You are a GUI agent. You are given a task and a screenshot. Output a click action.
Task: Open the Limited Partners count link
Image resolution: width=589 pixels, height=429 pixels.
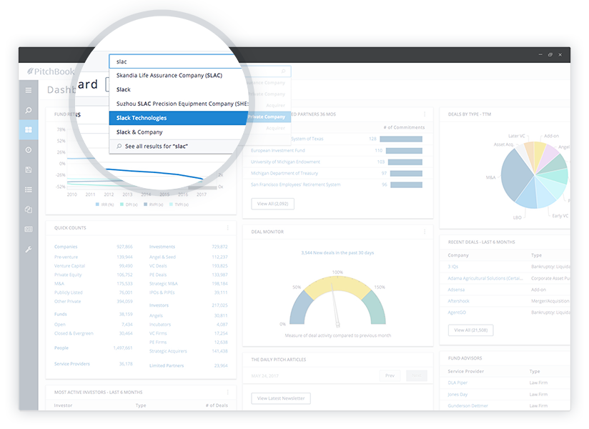[167, 365]
